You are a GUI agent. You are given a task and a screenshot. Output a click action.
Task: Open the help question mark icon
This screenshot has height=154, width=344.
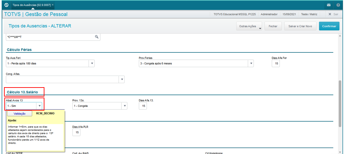tap(338, 5)
